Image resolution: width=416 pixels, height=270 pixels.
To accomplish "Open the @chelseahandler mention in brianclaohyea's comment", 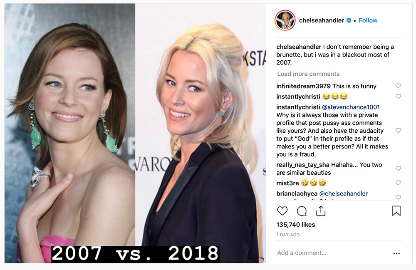I will [x=344, y=193].
